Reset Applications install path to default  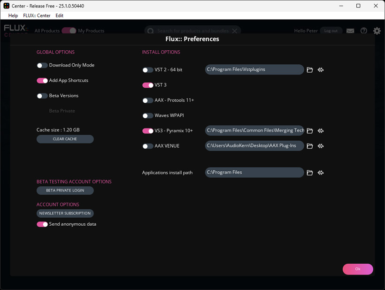320,173
